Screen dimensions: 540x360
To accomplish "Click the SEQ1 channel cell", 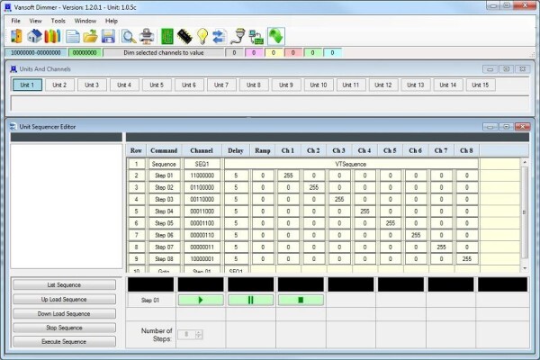I will [202, 164].
